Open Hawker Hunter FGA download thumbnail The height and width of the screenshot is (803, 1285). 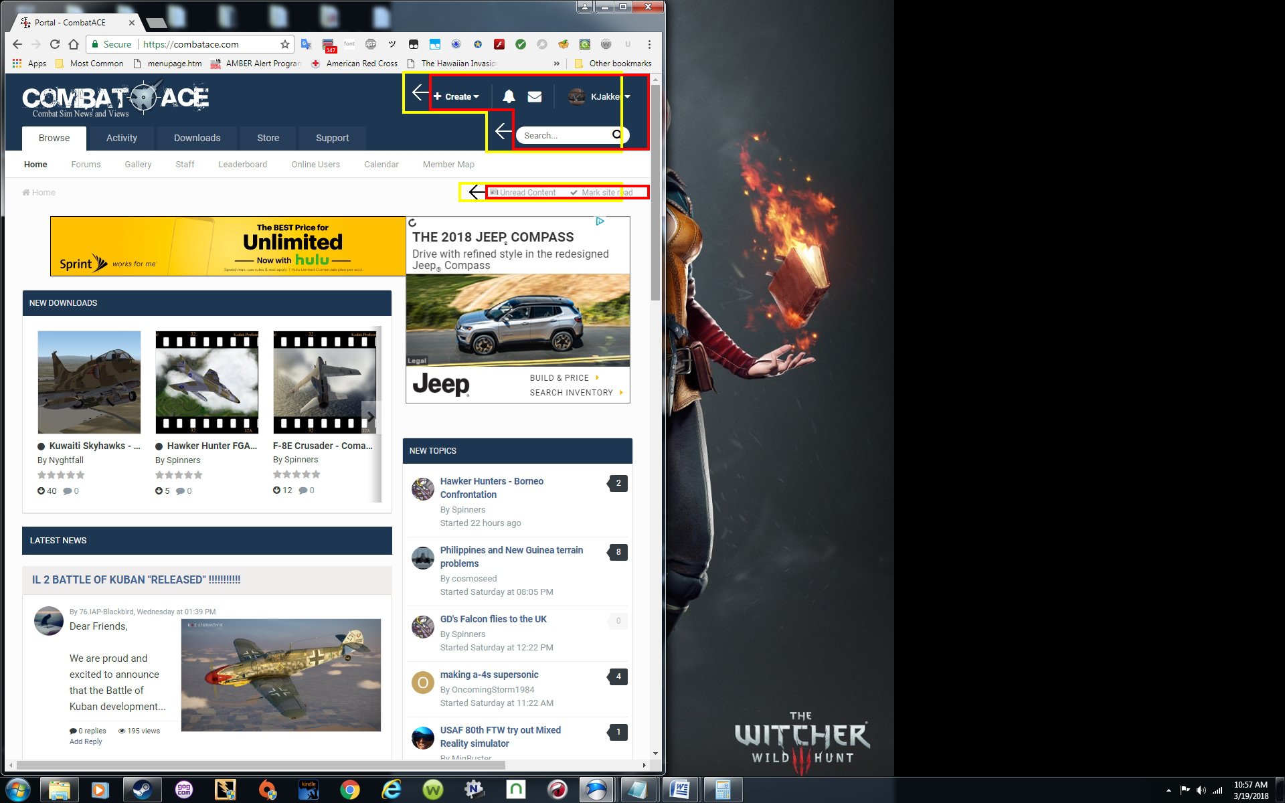[207, 382]
